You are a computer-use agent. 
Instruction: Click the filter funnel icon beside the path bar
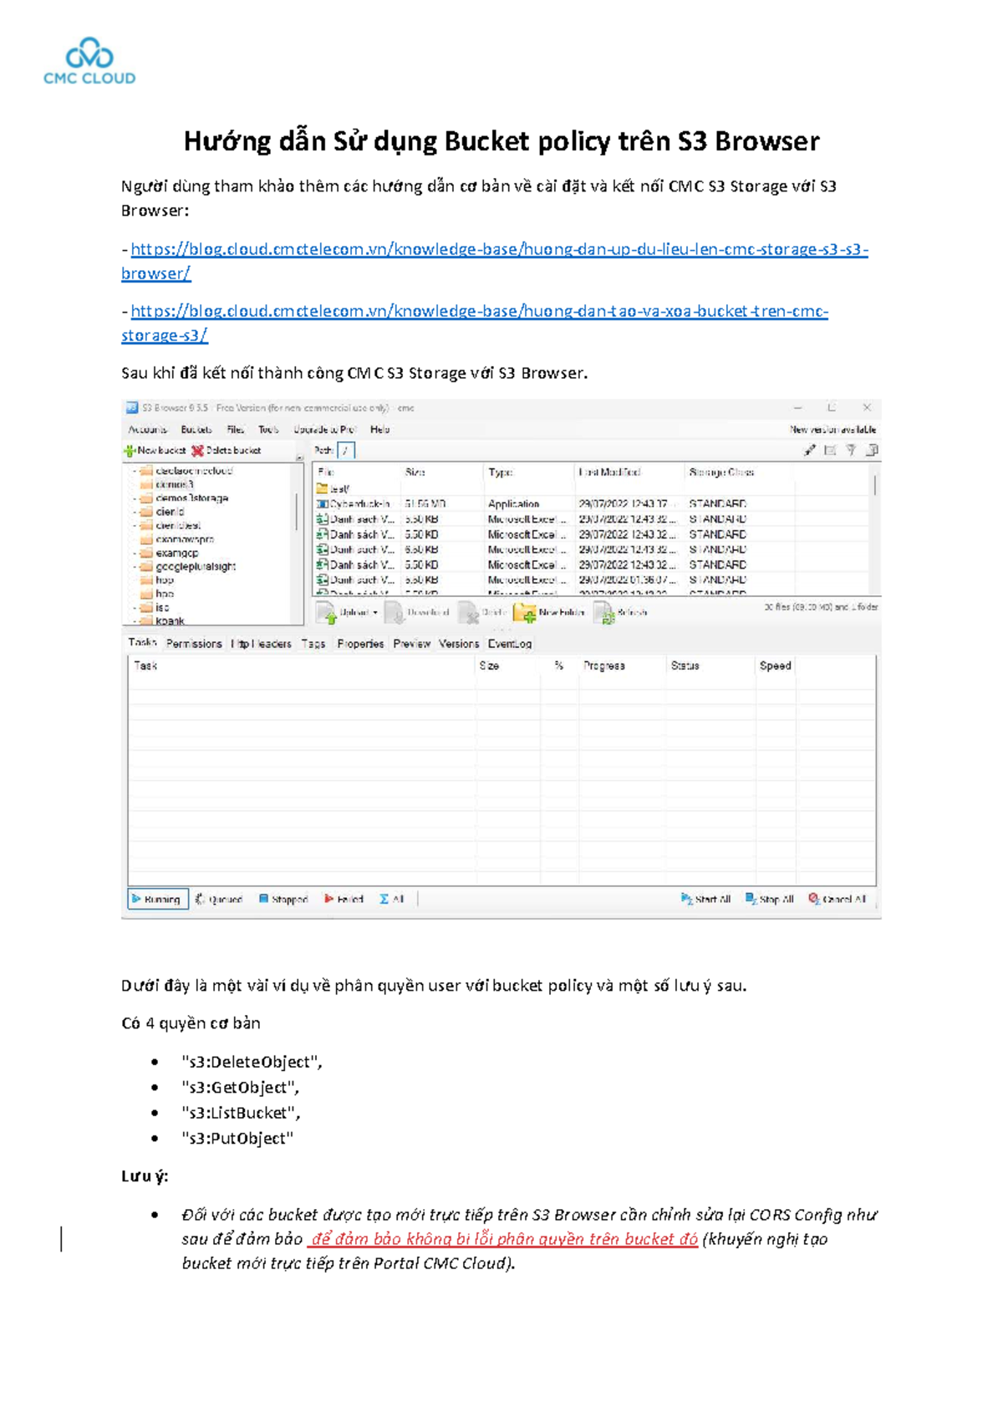851,451
